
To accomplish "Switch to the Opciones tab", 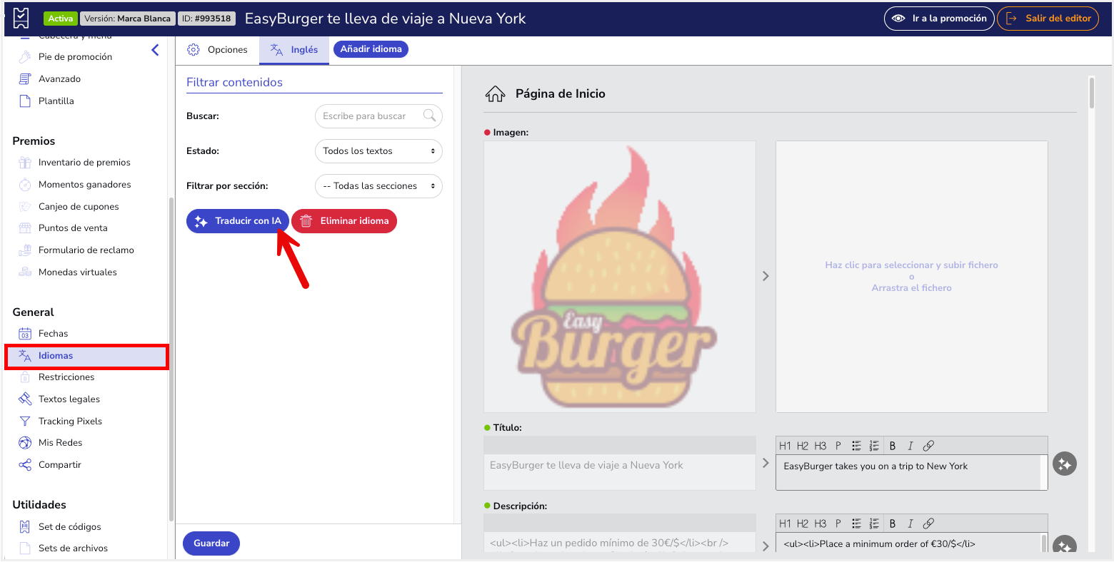I will (x=218, y=50).
